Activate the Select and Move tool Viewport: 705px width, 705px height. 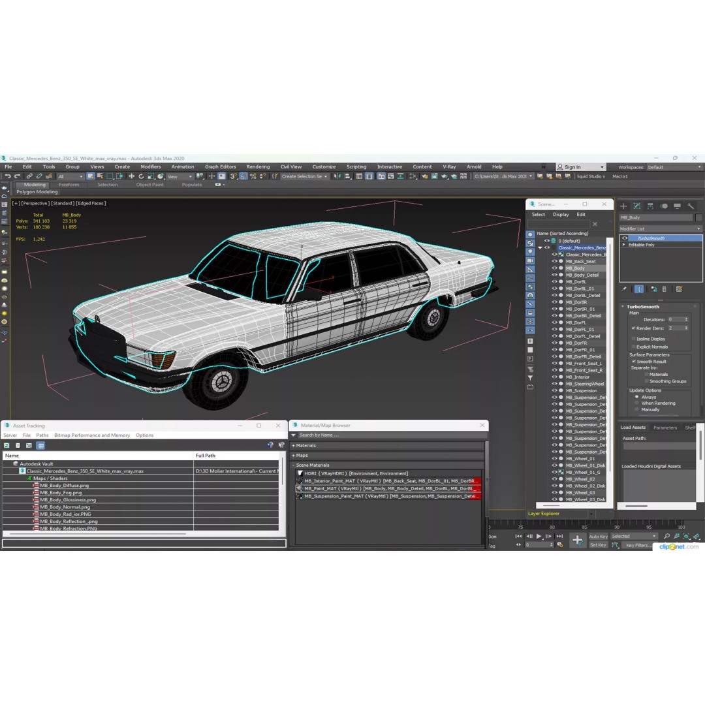coord(131,176)
